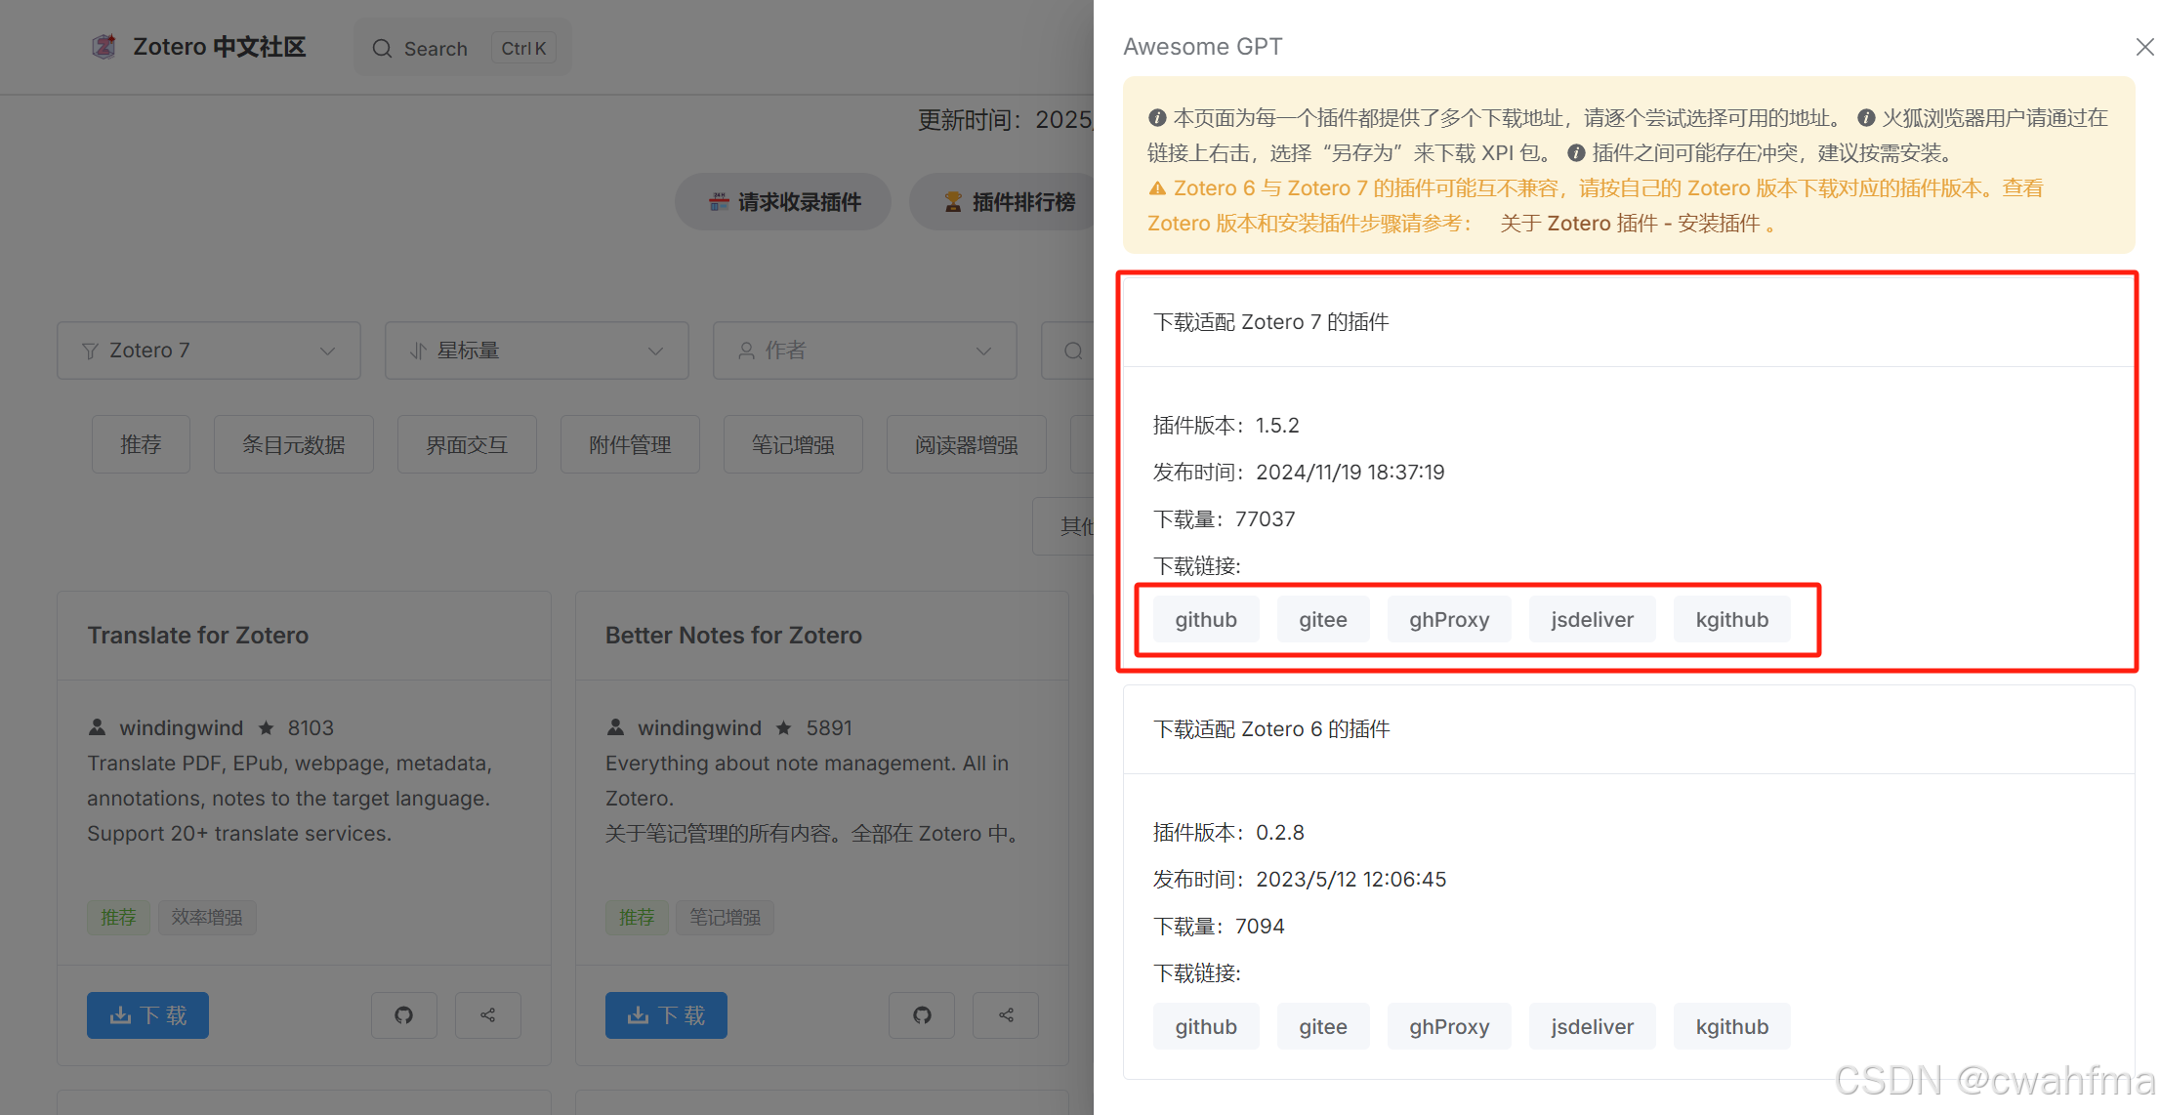Expand the Zotero 7 version filter dropdown
Viewport: 2160px width, 1115px height.
[209, 351]
